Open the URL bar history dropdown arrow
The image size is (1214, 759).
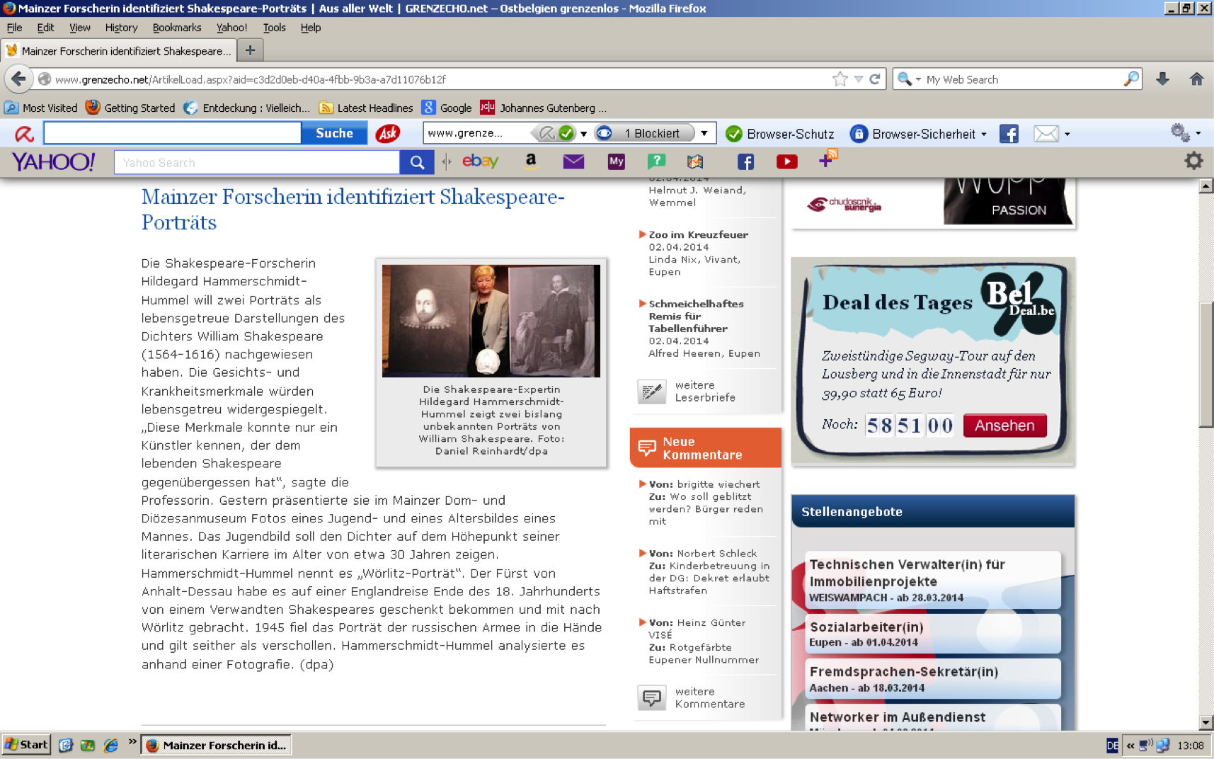coord(859,79)
